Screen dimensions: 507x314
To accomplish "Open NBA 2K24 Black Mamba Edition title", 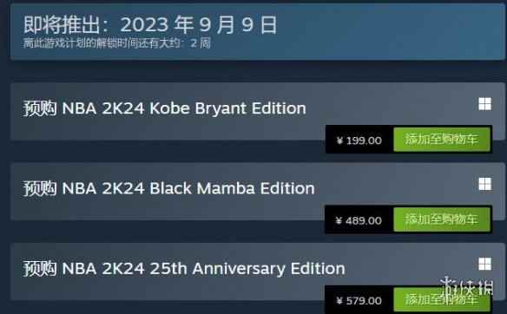I will coord(188,188).
